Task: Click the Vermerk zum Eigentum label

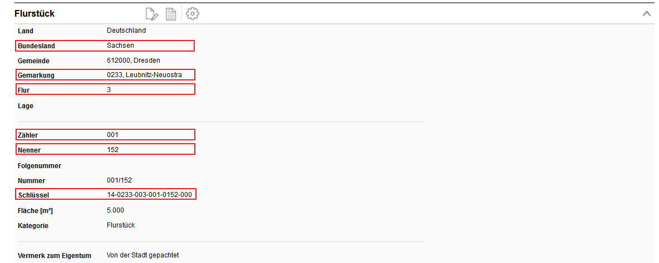Action: click(x=55, y=255)
